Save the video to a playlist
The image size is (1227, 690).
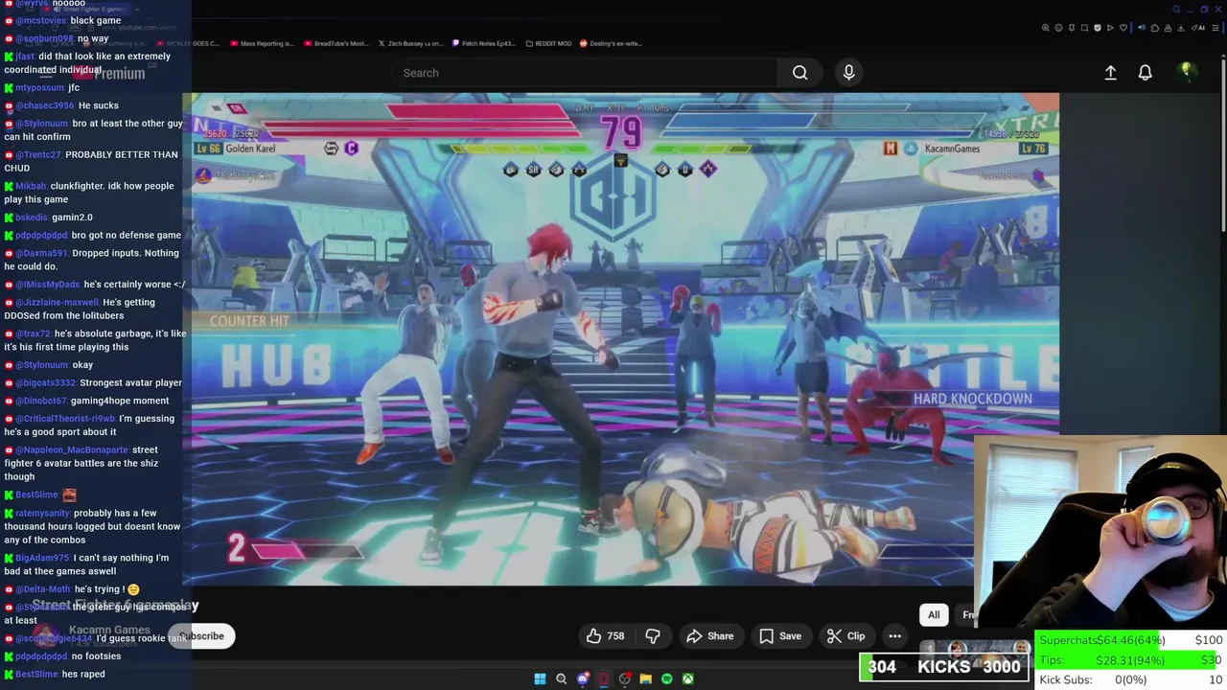point(780,635)
